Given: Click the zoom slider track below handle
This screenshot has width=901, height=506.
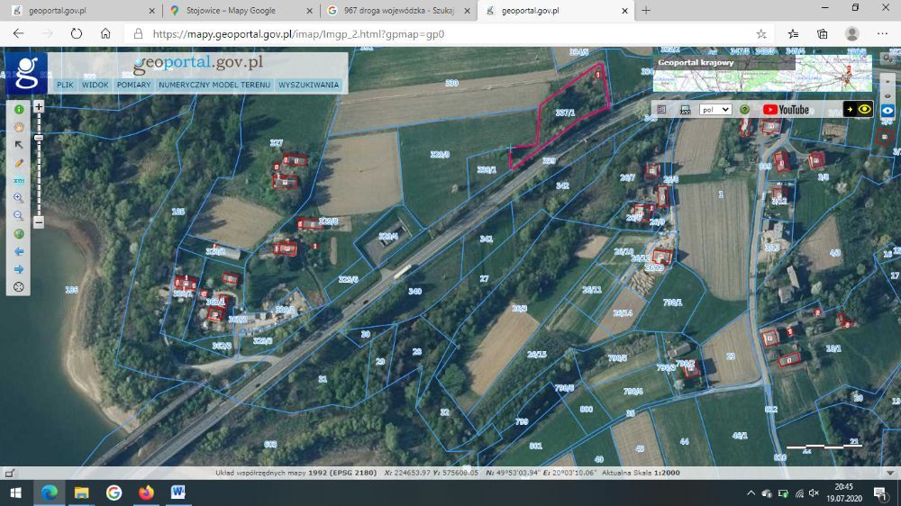Looking at the screenshot, I should [x=39, y=178].
